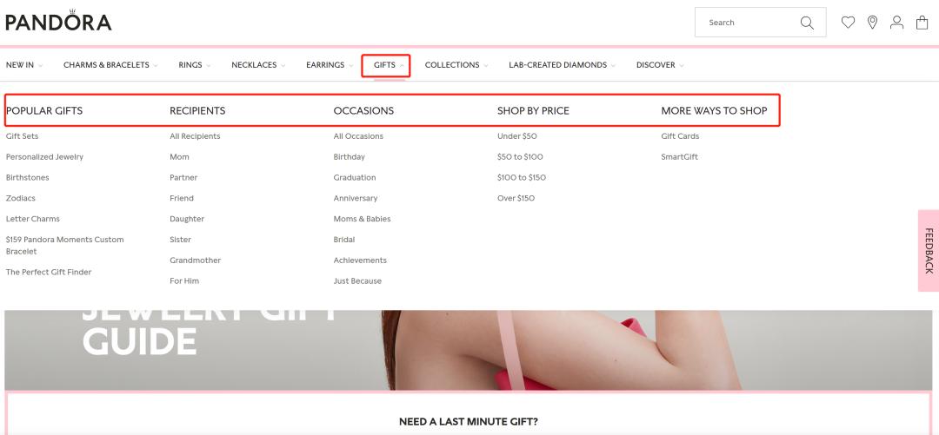Select the More Ways To Shop heading
The image size is (939, 435).
pos(714,110)
